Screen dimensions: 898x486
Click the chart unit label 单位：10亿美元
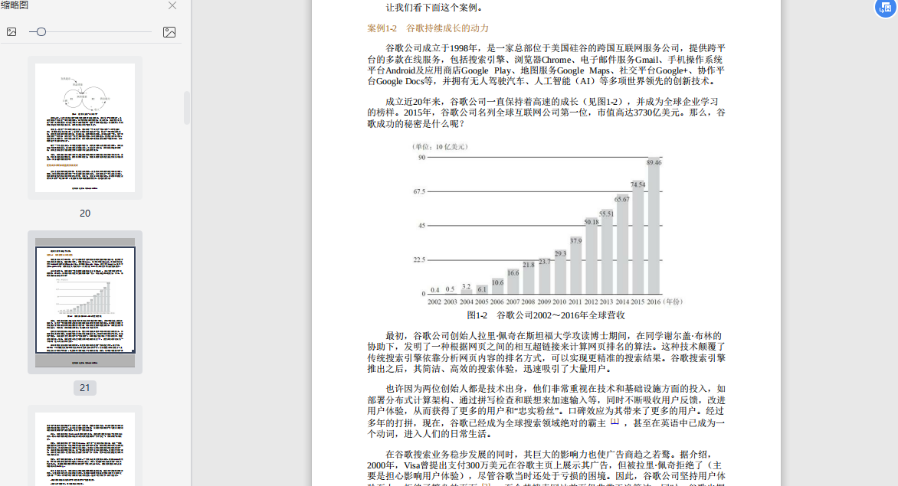coord(440,147)
